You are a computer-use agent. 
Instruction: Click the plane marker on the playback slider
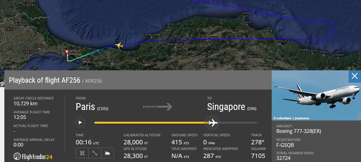(x=213, y=123)
